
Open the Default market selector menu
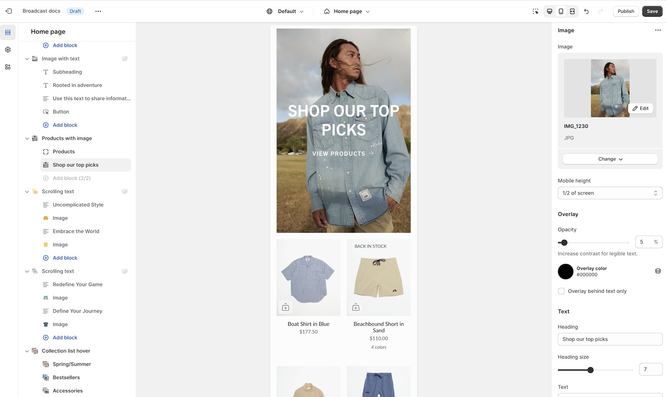[x=285, y=11]
